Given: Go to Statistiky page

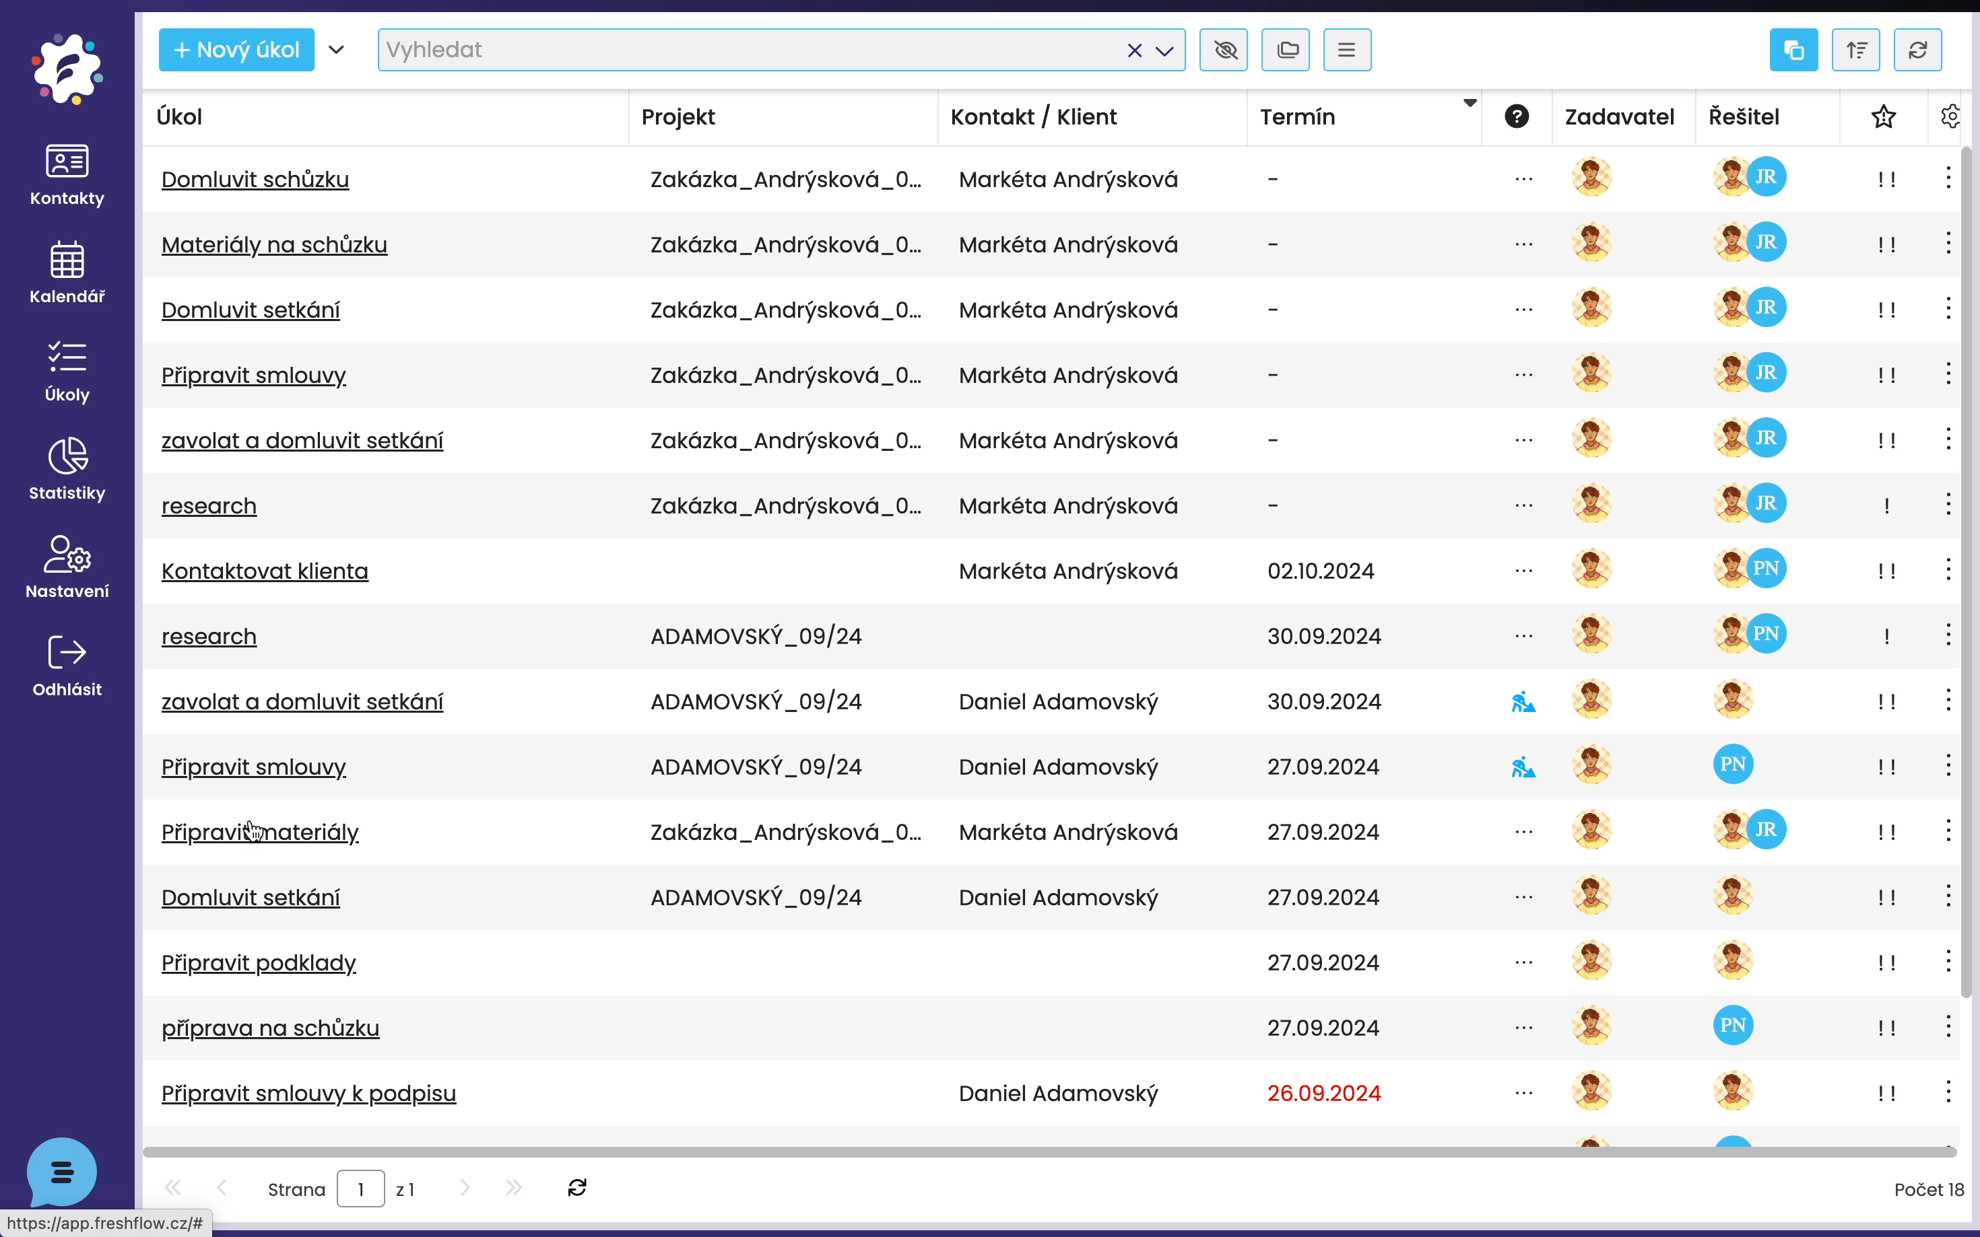Looking at the screenshot, I should click(x=66, y=469).
